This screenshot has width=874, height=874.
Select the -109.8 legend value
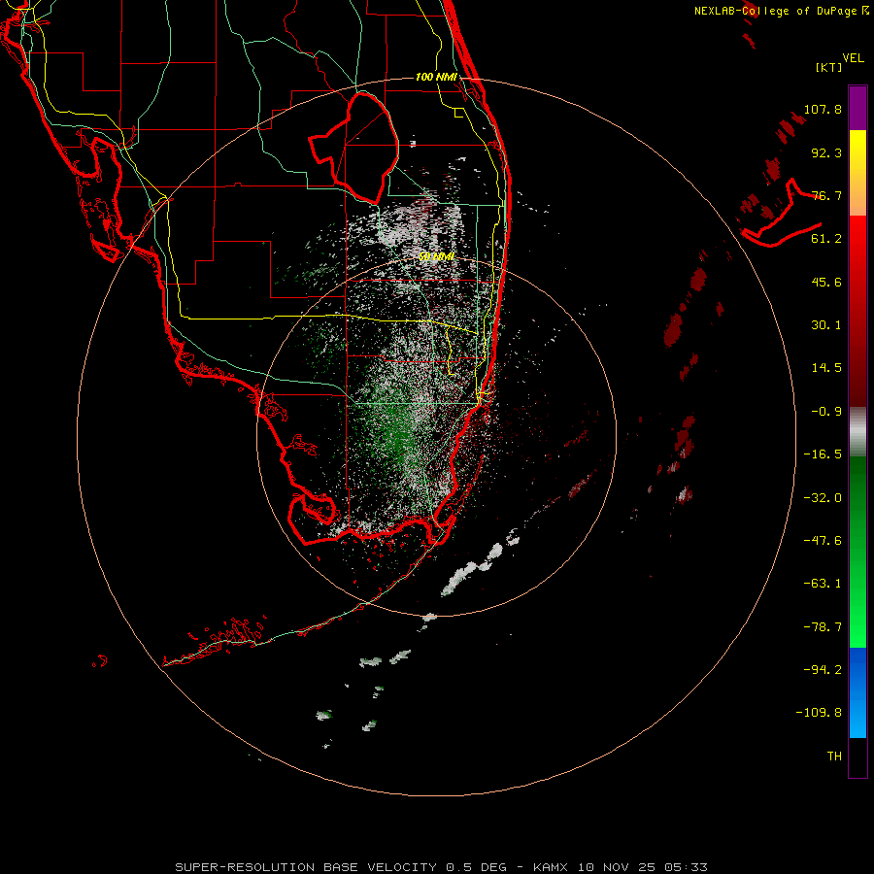coord(819,713)
